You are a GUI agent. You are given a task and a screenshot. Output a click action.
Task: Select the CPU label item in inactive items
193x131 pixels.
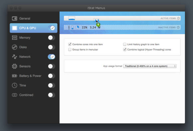69,27
